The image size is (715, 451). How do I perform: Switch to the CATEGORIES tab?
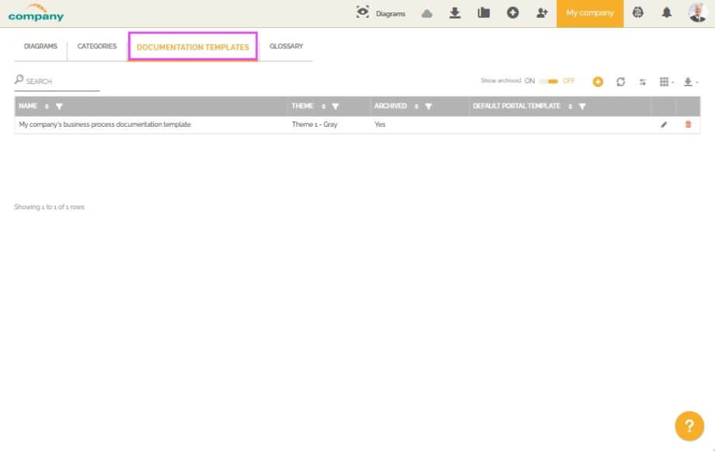(96, 46)
